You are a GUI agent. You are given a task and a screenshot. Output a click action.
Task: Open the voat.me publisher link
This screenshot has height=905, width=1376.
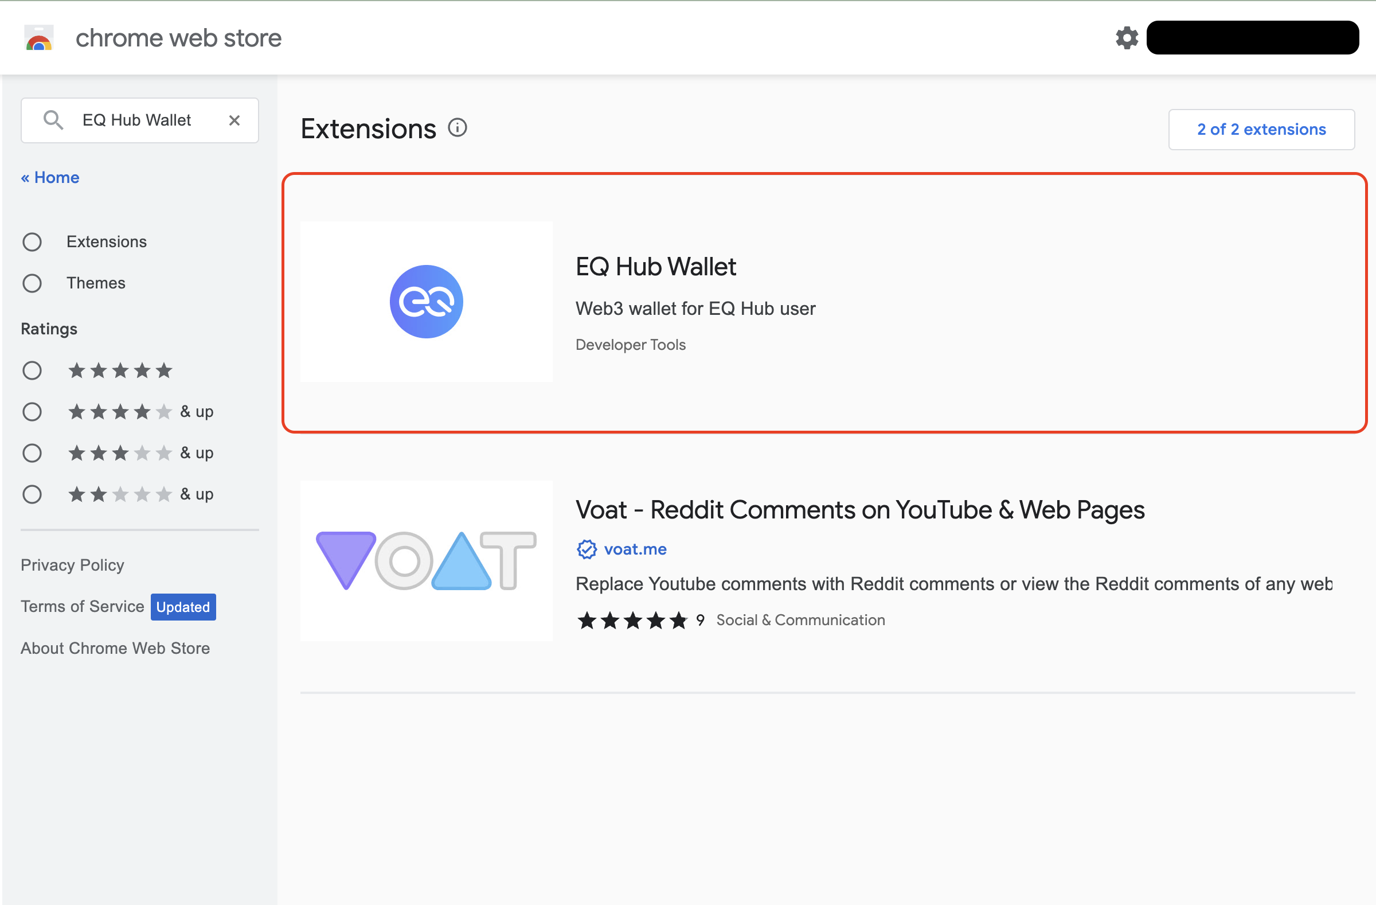(x=635, y=549)
